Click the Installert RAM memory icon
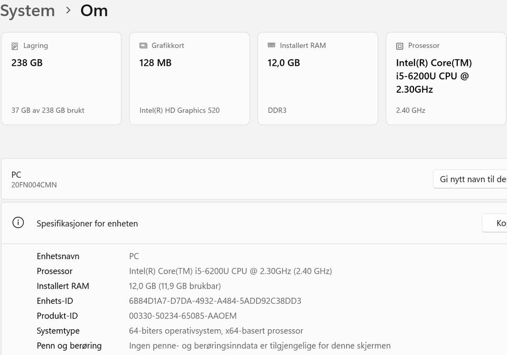Image resolution: width=507 pixels, height=355 pixels. [271, 46]
